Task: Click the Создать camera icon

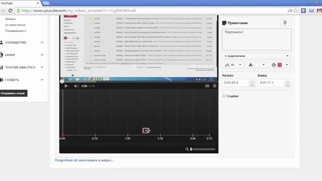Action: [x=2, y=79]
